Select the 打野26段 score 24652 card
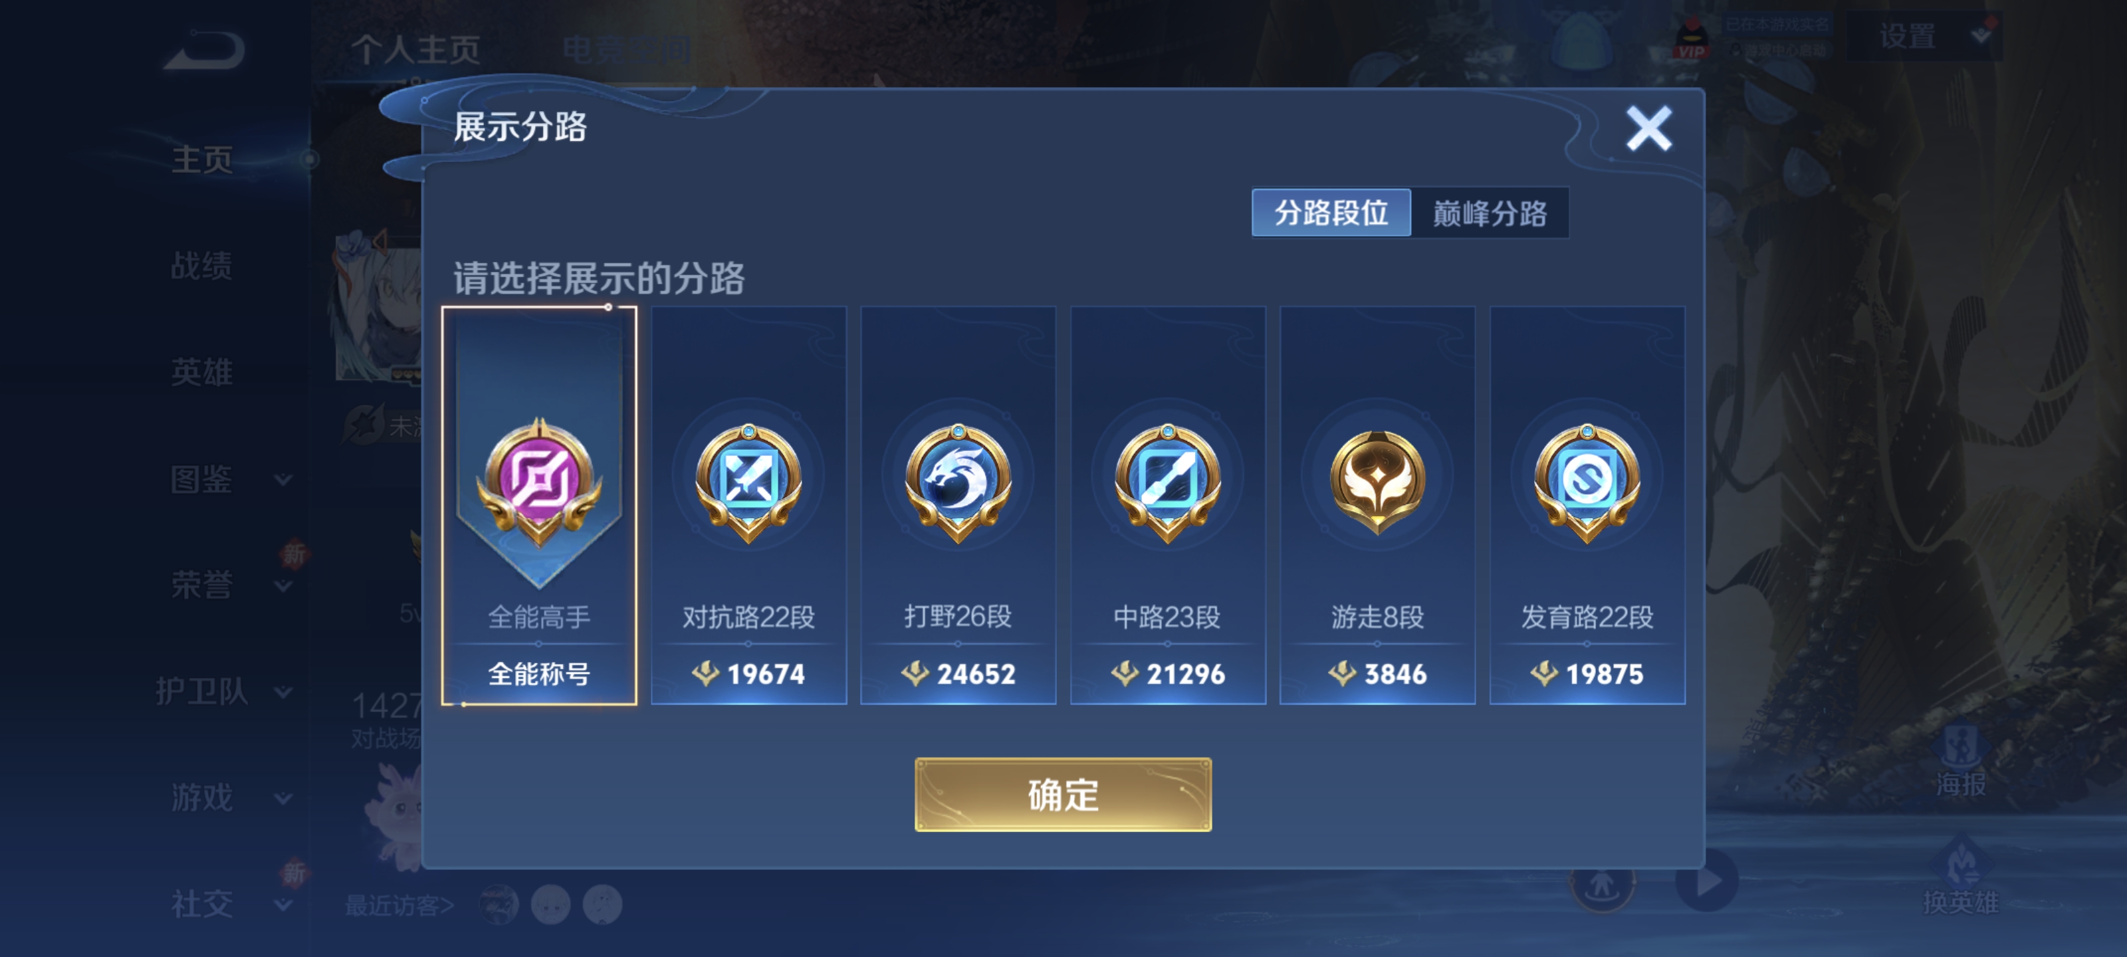 click(958, 505)
